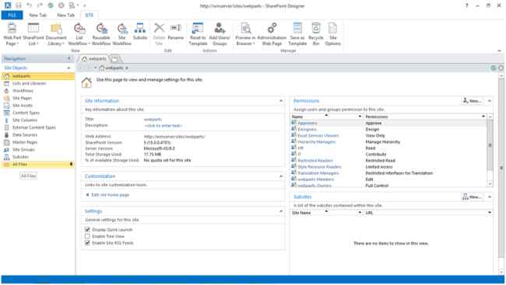
Task: Collapse the Subsites section
Action: [x=490, y=196]
